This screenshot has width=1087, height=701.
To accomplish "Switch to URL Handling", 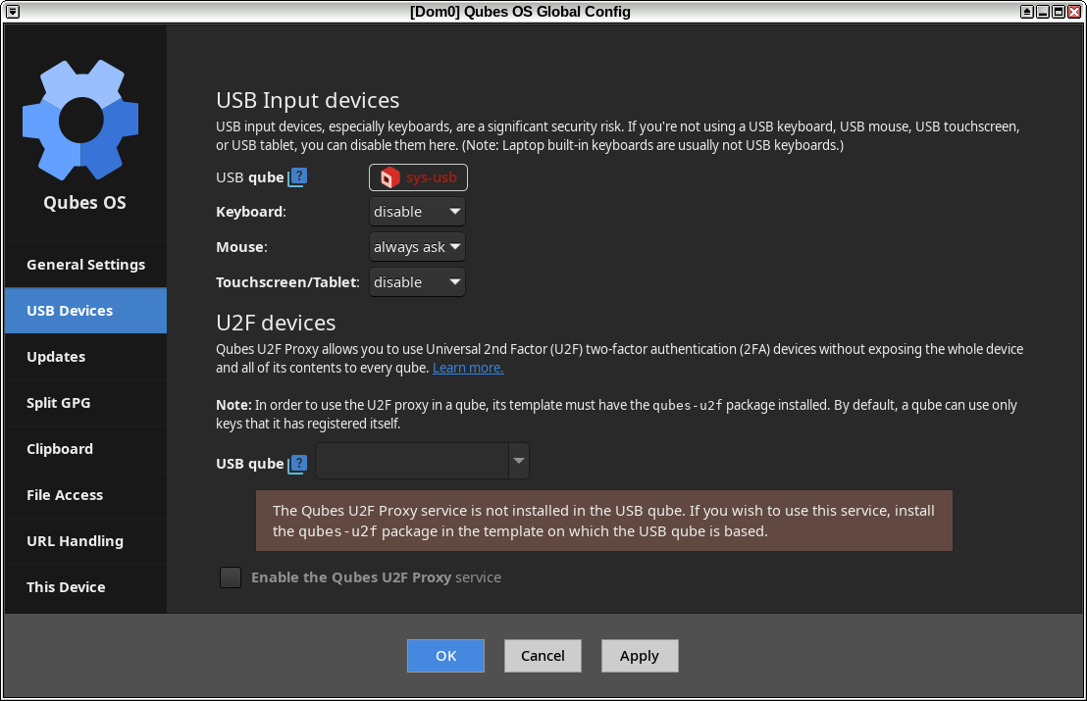I will tap(85, 540).
